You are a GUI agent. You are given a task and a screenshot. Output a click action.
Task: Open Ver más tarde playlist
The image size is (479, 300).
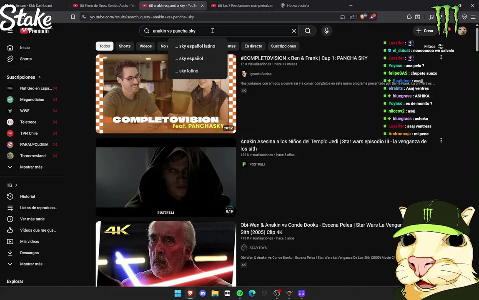click(32, 219)
